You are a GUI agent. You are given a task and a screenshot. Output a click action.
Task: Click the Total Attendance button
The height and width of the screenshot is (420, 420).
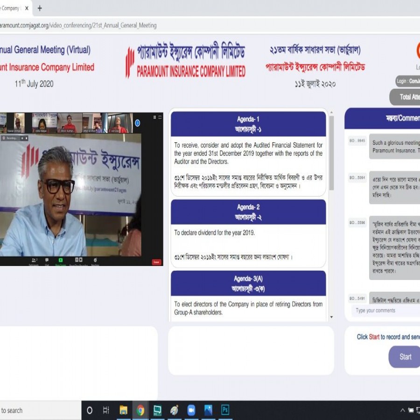(405, 97)
